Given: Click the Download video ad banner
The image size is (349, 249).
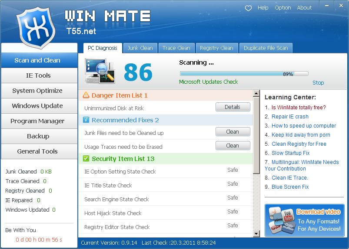Looking at the screenshot, I should [x=305, y=220].
